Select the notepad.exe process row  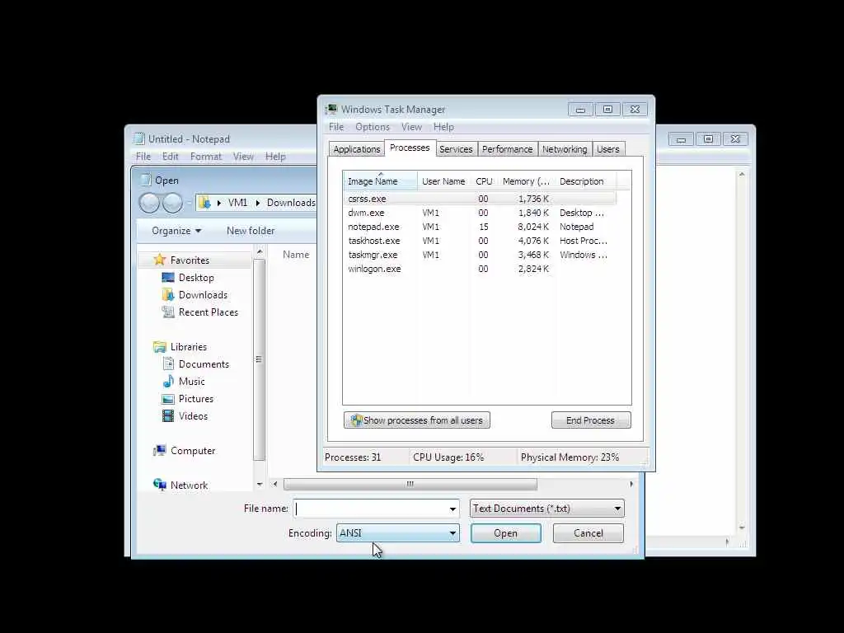pos(480,227)
